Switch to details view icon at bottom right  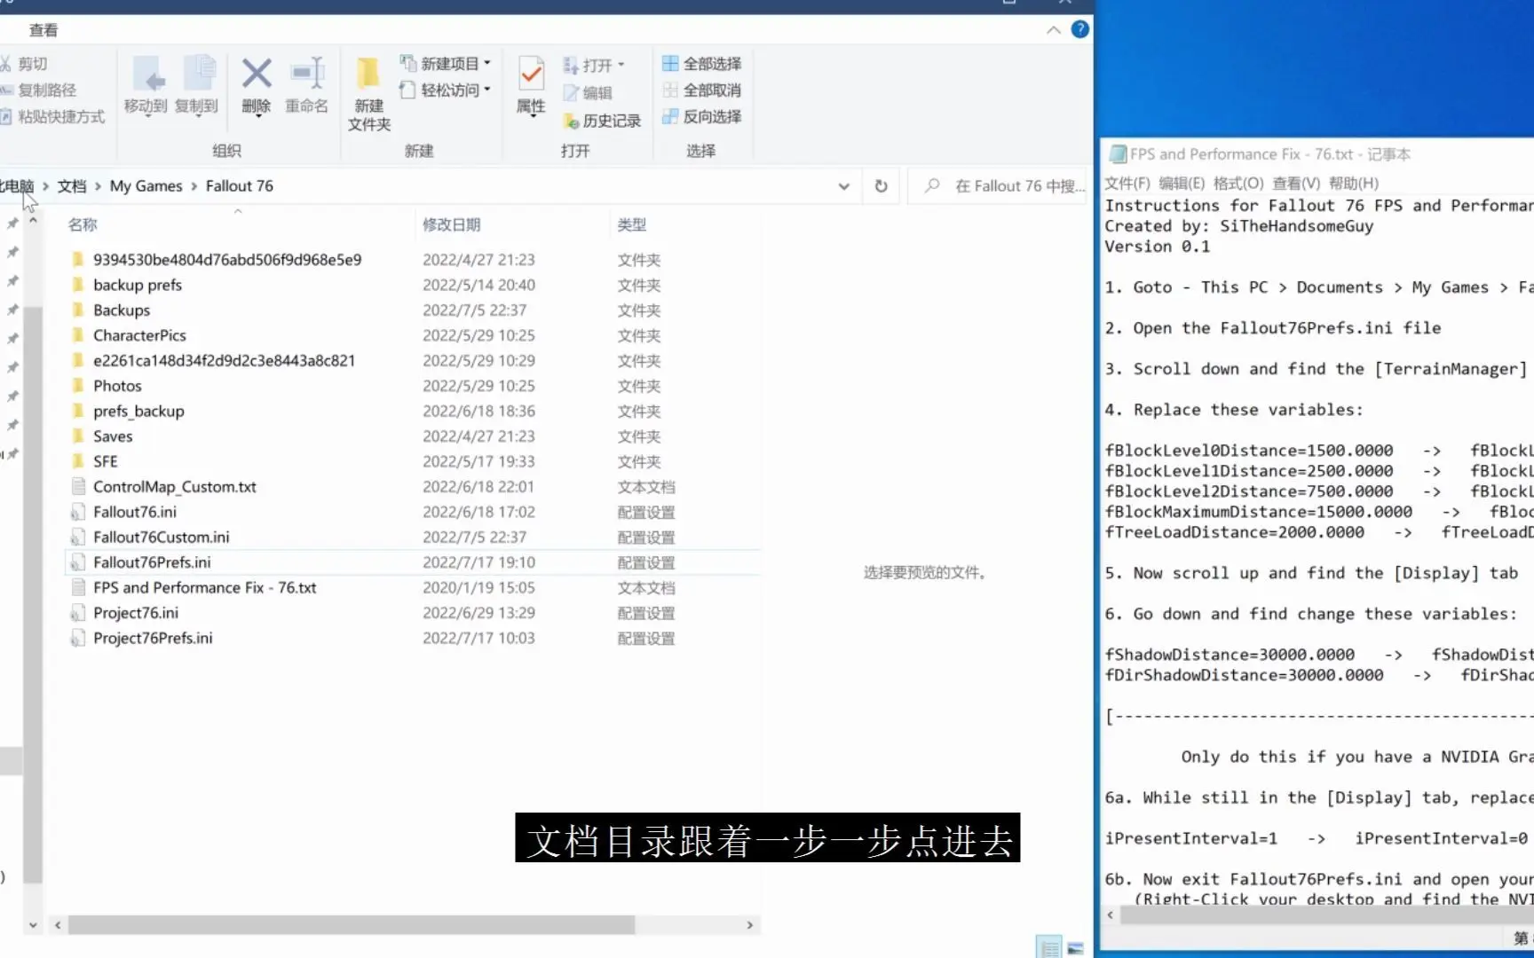[1049, 947]
